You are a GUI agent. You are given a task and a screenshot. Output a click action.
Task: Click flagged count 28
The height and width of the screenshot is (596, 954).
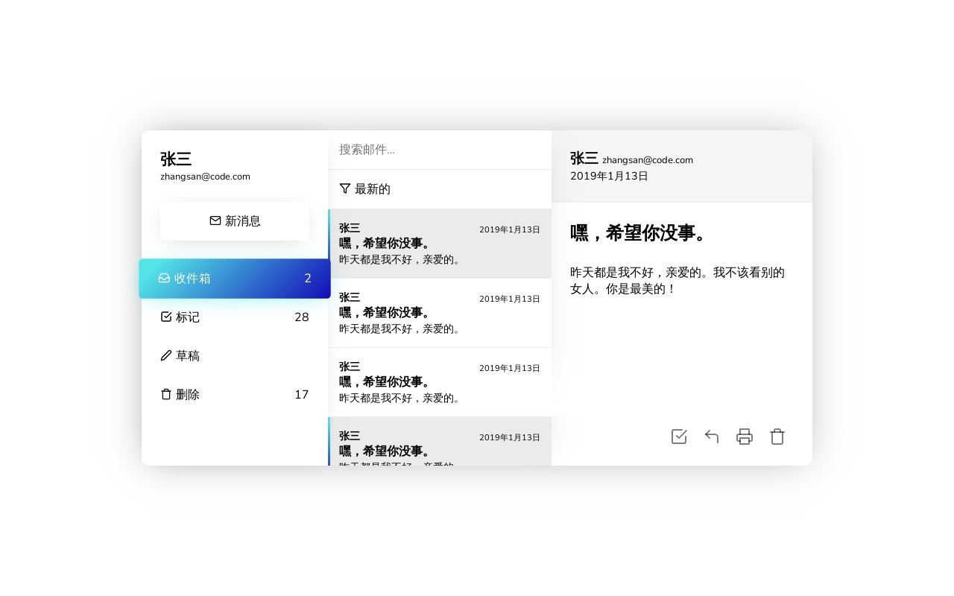pyautogui.click(x=302, y=317)
